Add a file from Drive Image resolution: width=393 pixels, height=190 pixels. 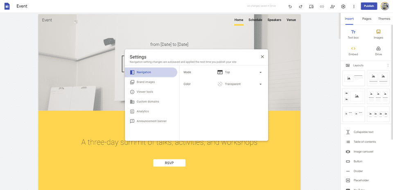(x=378, y=51)
